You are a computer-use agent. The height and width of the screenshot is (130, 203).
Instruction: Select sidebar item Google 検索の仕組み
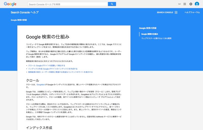click(150, 34)
